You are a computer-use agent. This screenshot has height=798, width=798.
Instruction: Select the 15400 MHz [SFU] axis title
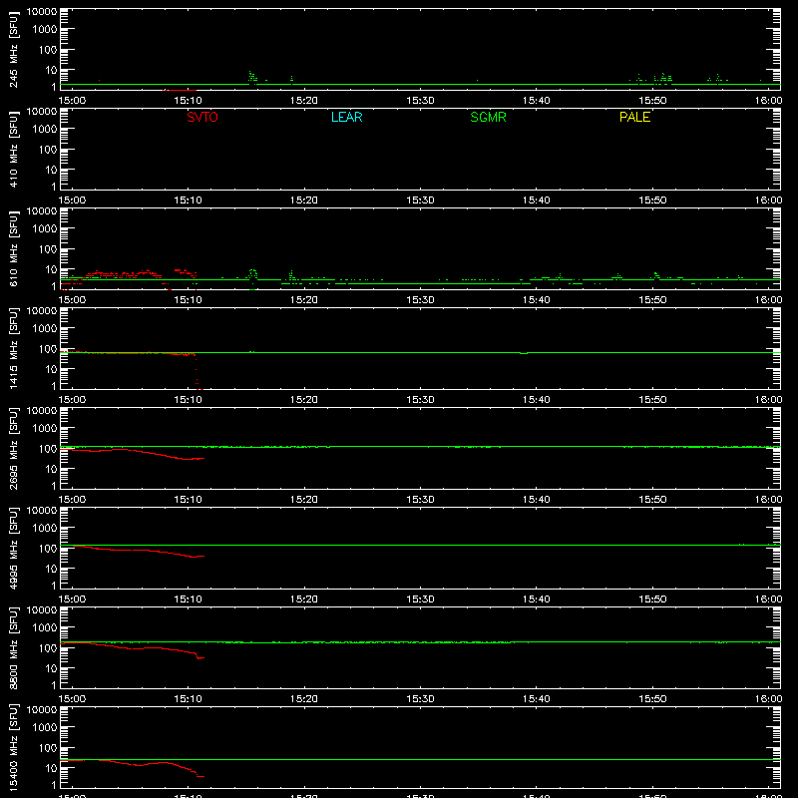[13, 747]
